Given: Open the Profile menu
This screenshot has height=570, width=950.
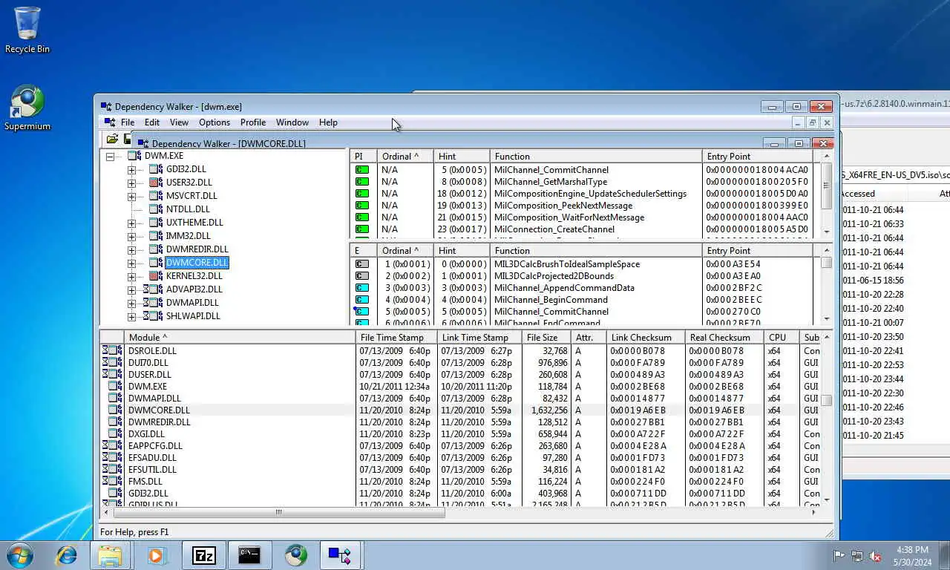Looking at the screenshot, I should click(253, 122).
